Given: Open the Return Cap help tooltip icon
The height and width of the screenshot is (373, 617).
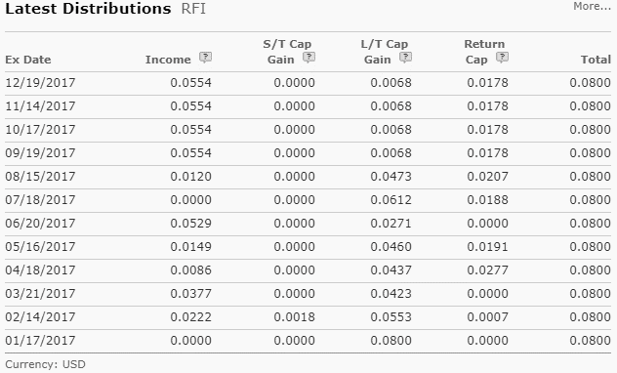Looking at the screenshot, I should coord(502,58).
